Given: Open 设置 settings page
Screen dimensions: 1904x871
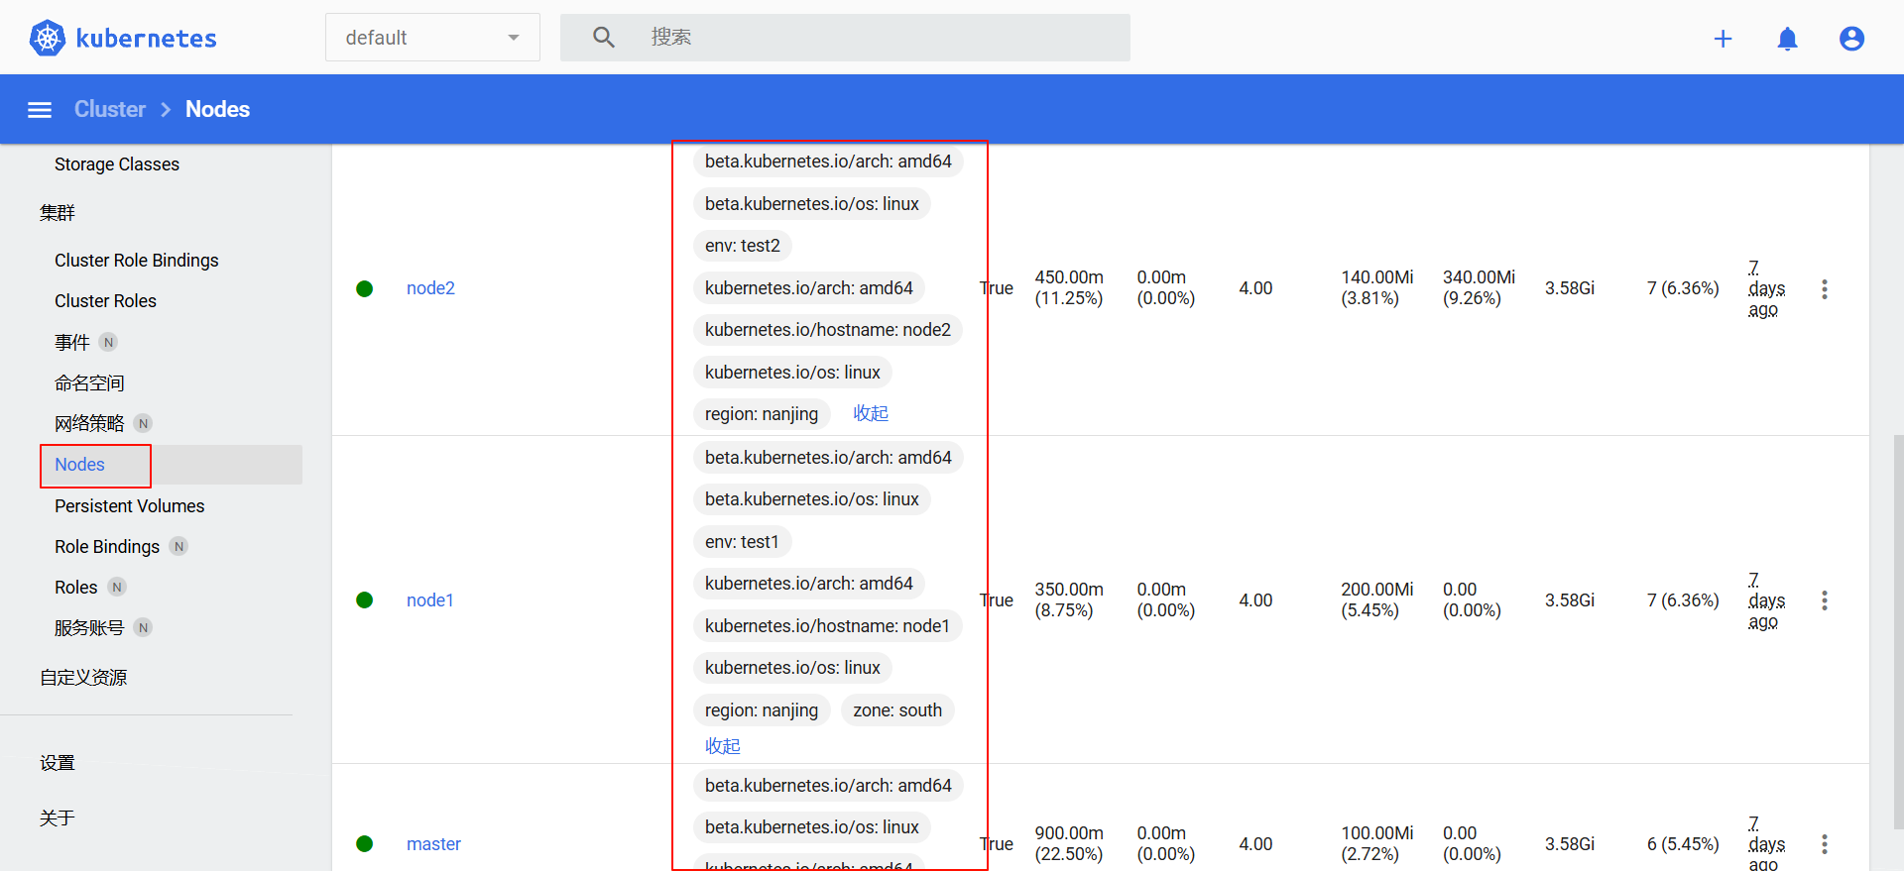Looking at the screenshot, I should (58, 763).
